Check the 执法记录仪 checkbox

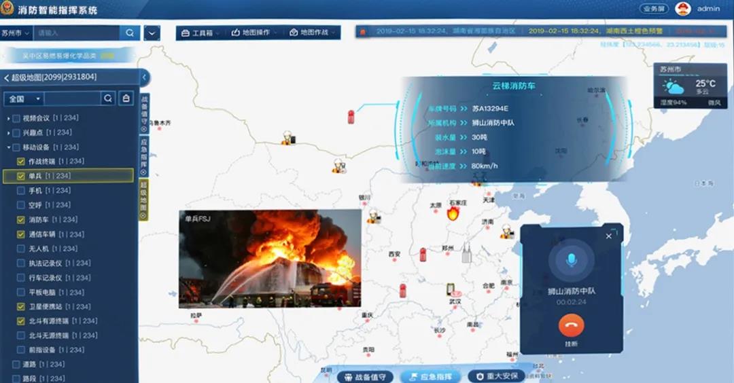point(21,263)
